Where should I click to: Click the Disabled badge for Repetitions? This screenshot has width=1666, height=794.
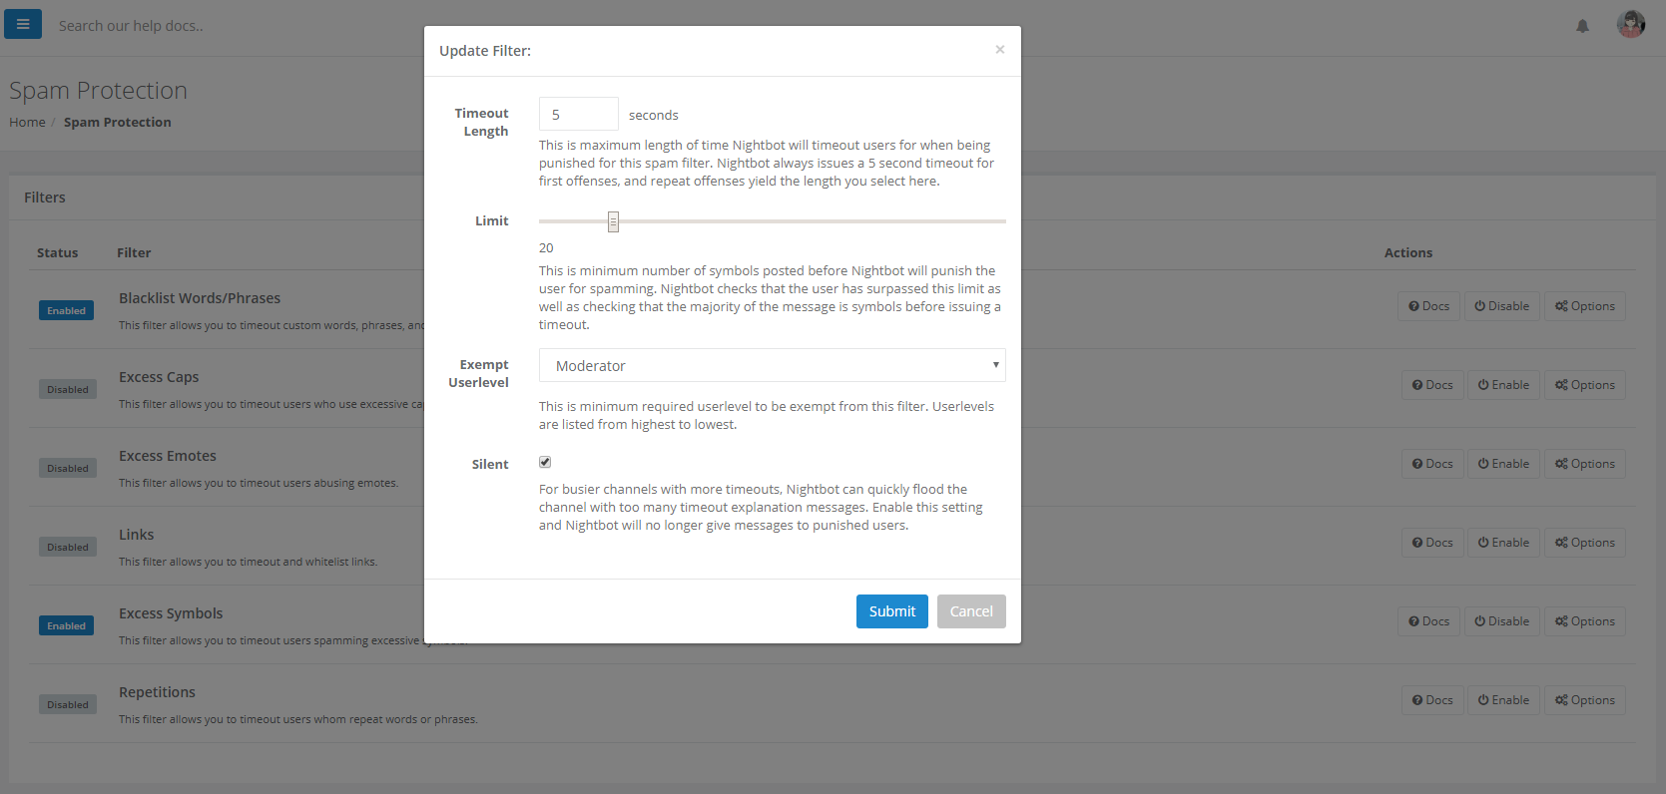point(68,704)
